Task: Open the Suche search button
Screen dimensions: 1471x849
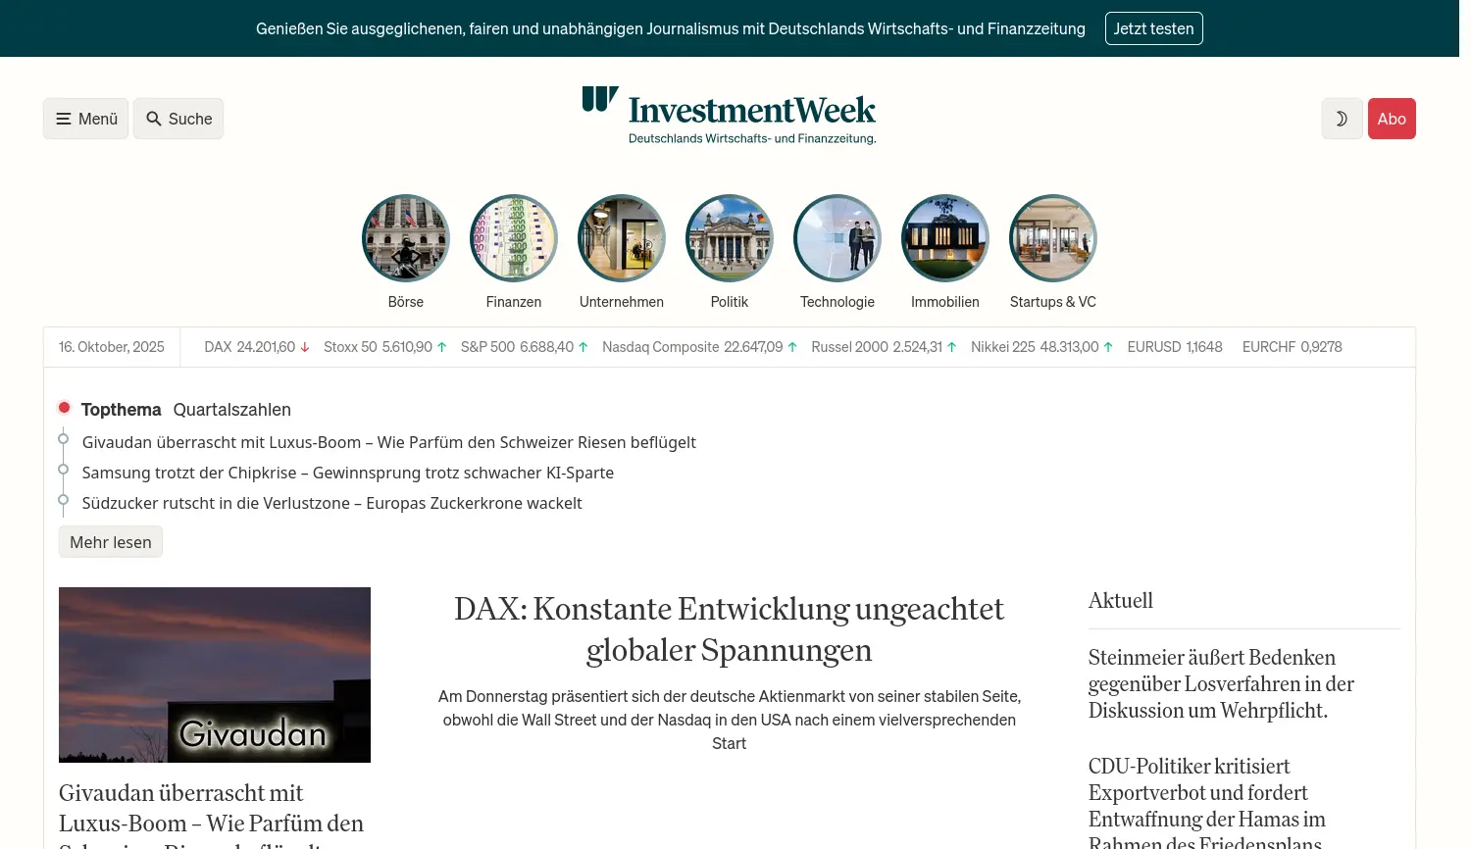Action: (x=178, y=119)
